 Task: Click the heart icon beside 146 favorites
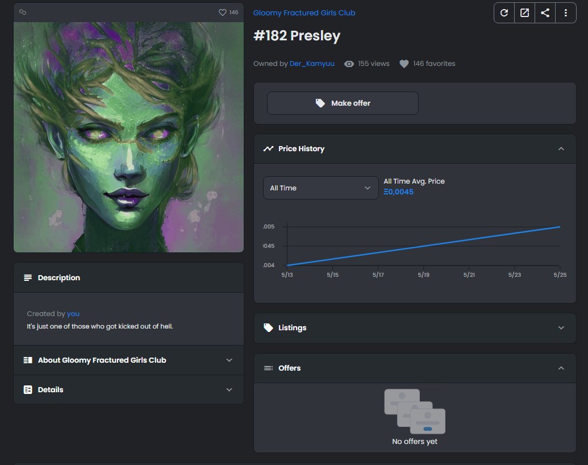(404, 64)
